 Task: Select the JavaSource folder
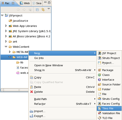tap(18, 21)
